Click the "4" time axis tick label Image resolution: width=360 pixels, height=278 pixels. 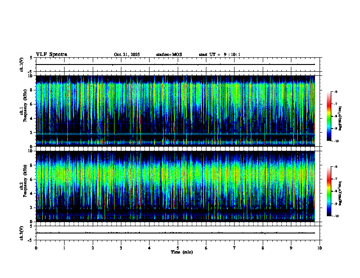coord(150,248)
